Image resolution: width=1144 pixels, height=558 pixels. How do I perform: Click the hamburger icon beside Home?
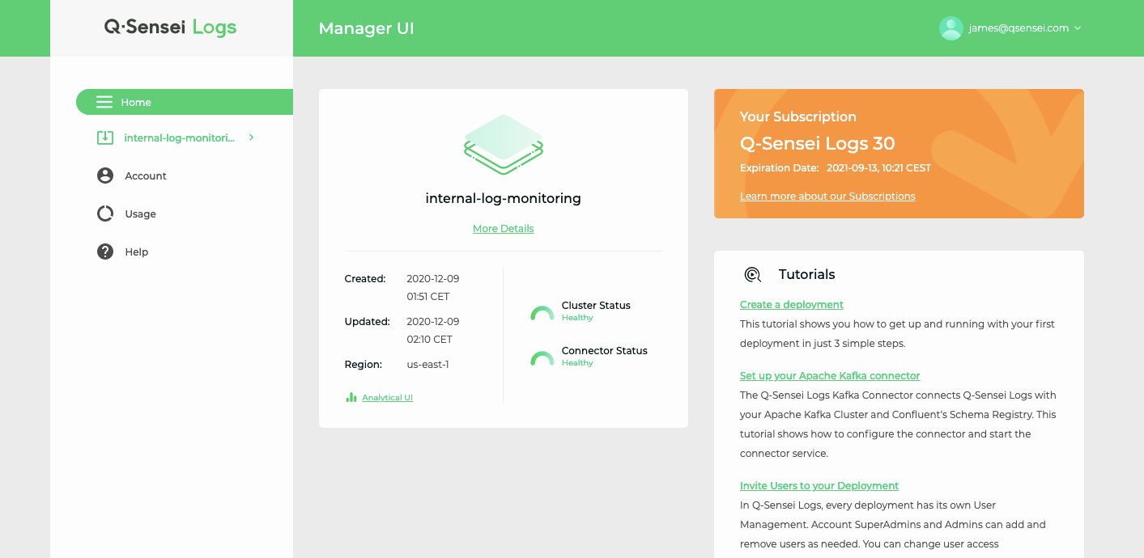click(104, 102)
